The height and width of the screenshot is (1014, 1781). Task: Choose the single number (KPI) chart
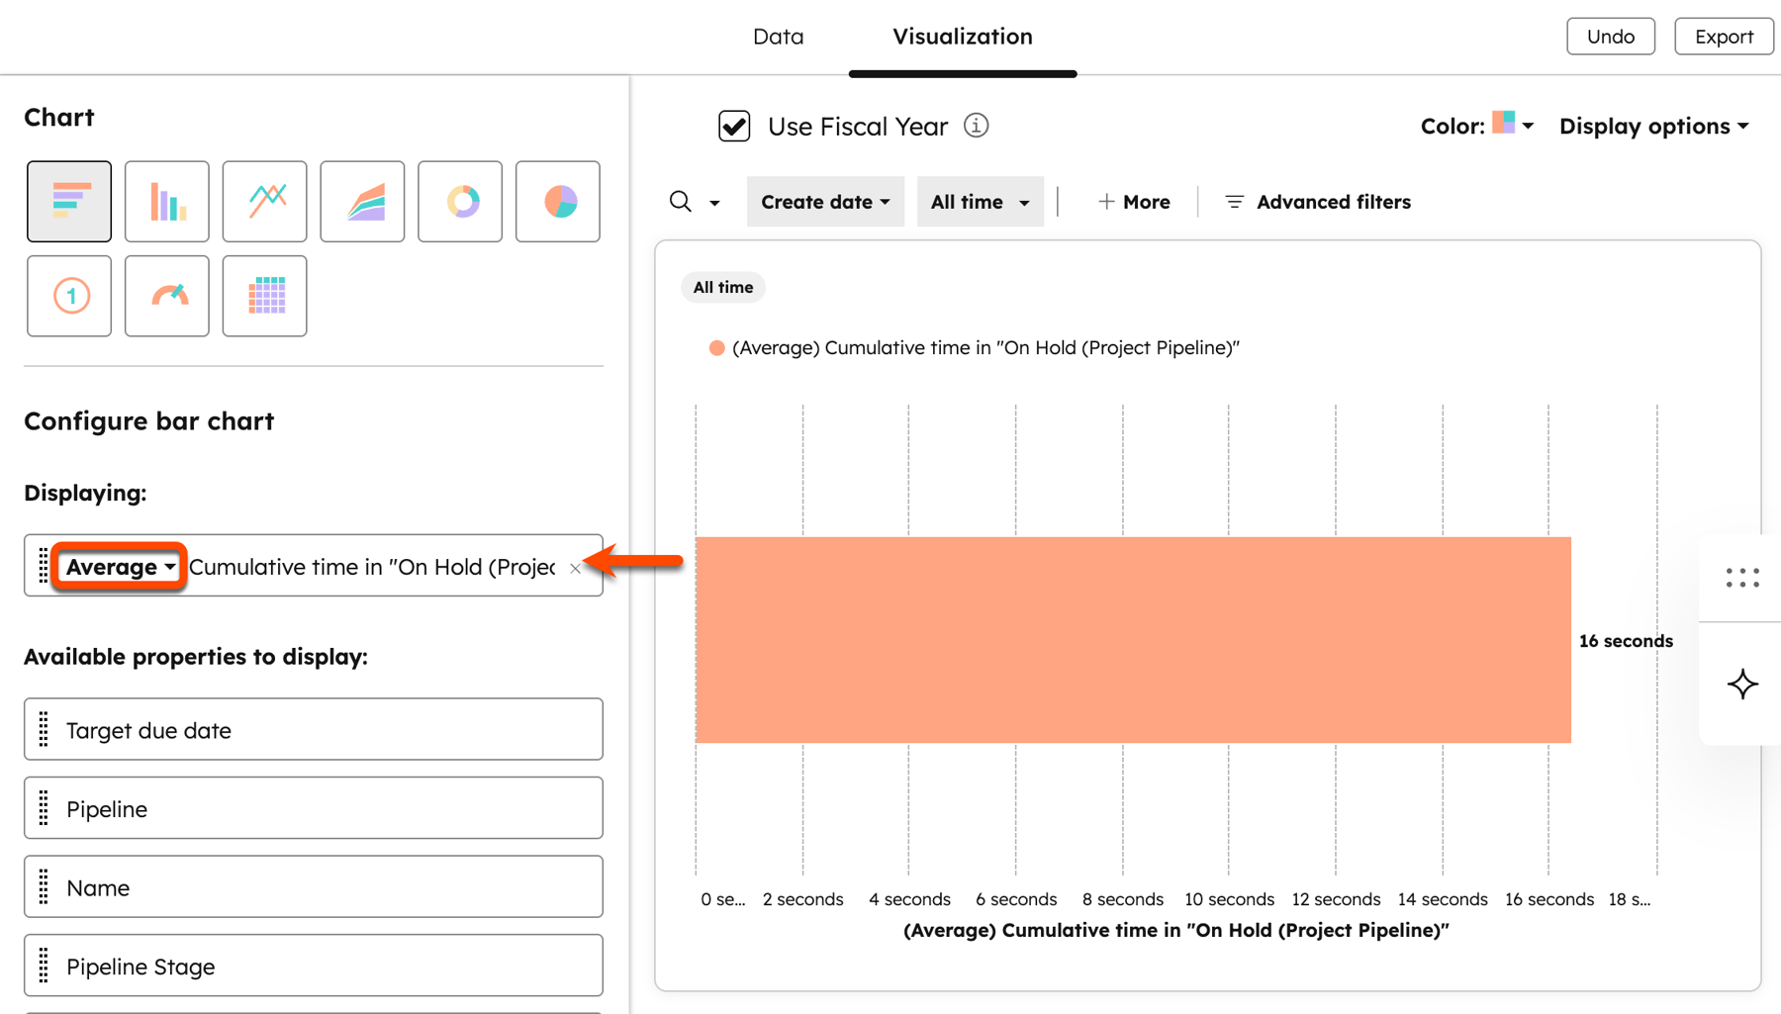coord(68,296)
